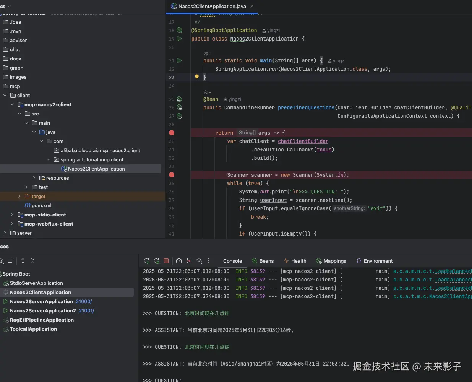Click the yellow lightbulb quick-fix icon
472x382 pixels.
pyautogui.click(x=197, y=77)
